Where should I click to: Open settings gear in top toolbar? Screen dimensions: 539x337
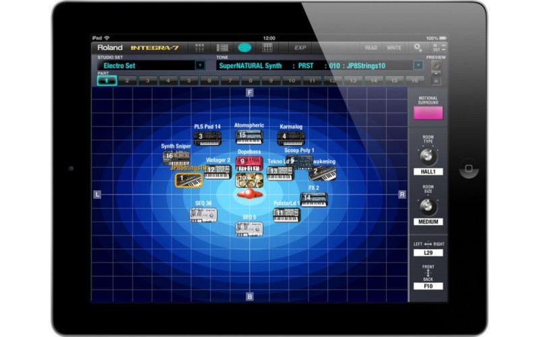[418, 48]
